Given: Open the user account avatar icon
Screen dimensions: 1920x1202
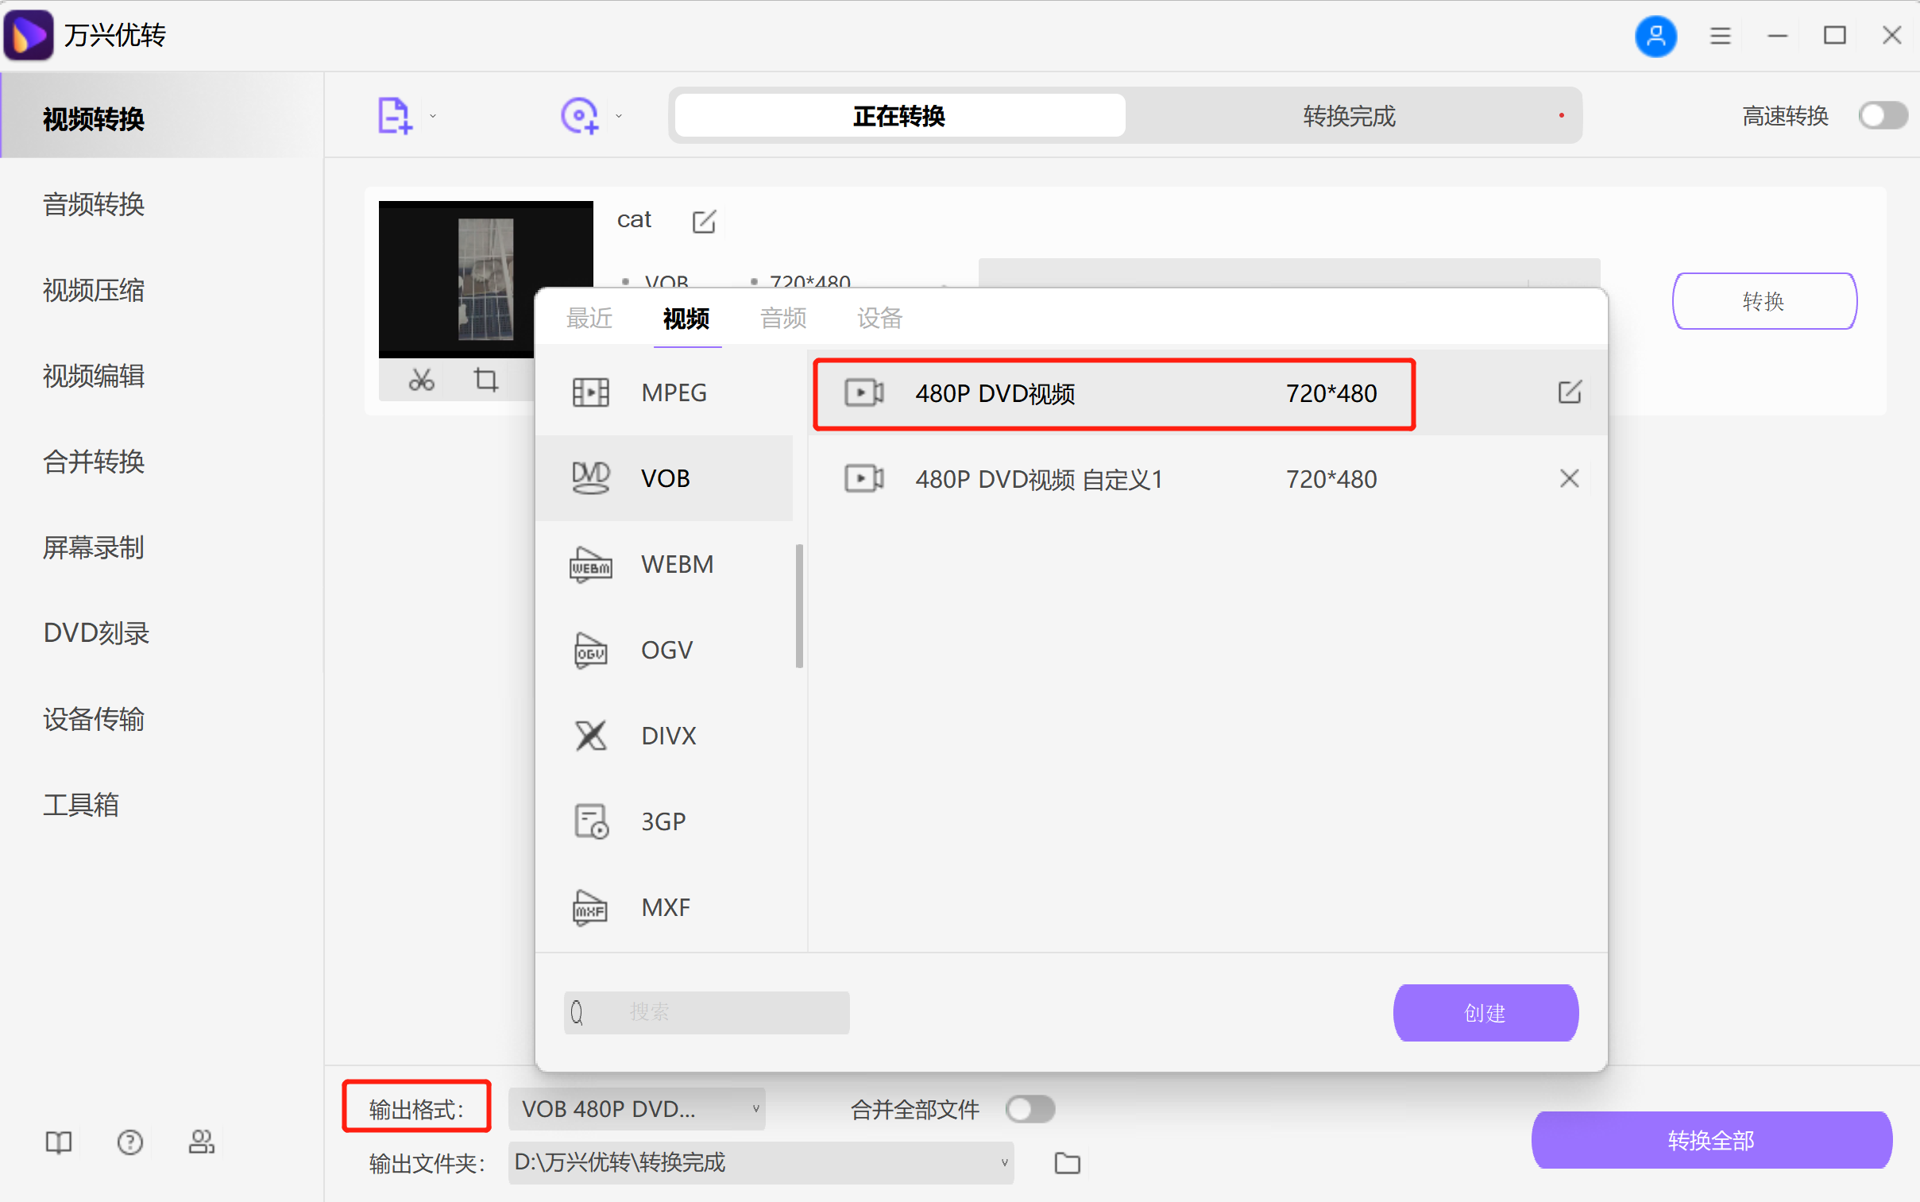Looking at the screenshot, I should (x=1655, y=36).
